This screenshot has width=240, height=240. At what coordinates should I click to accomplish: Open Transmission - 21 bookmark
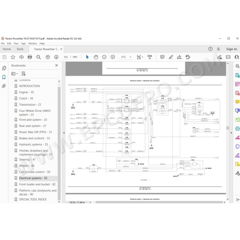click(x=30, y=105)
